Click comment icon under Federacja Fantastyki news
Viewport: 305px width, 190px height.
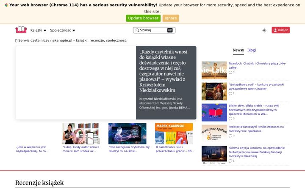[x=230, y=136]
